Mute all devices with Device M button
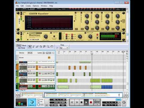Screen dimensions: 144x108 tap(28, 53)
